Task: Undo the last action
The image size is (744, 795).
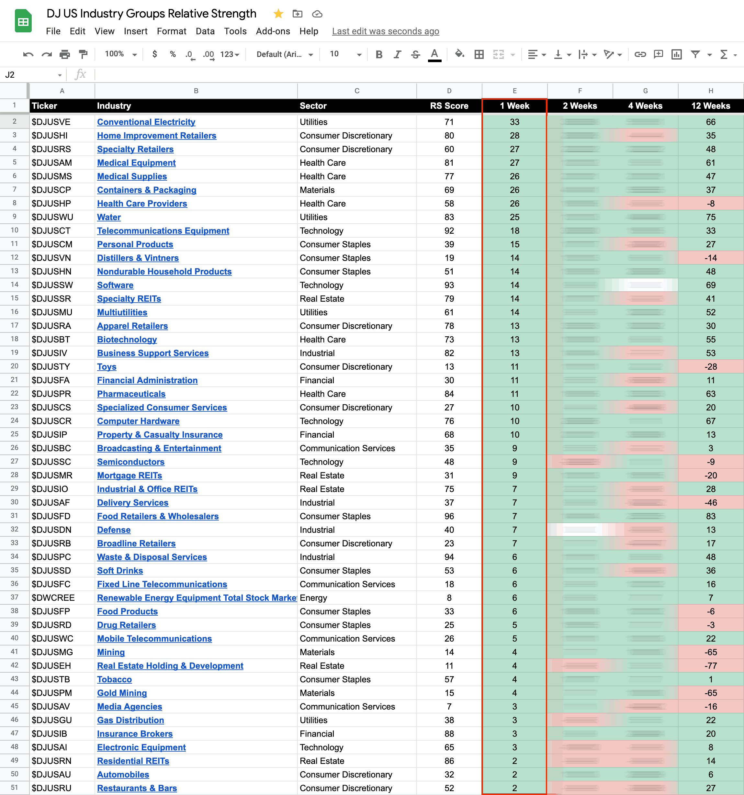Action: pos(28,54)
